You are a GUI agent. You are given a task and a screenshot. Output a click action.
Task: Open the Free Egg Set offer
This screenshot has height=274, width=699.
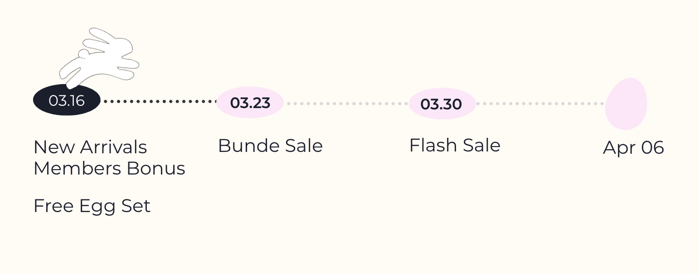coord(92,206)
